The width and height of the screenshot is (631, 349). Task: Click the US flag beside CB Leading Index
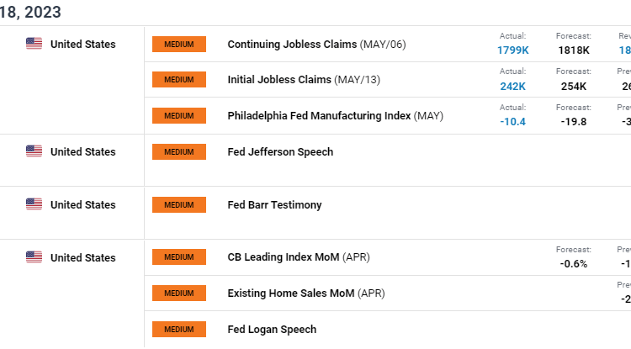(34, 256)
